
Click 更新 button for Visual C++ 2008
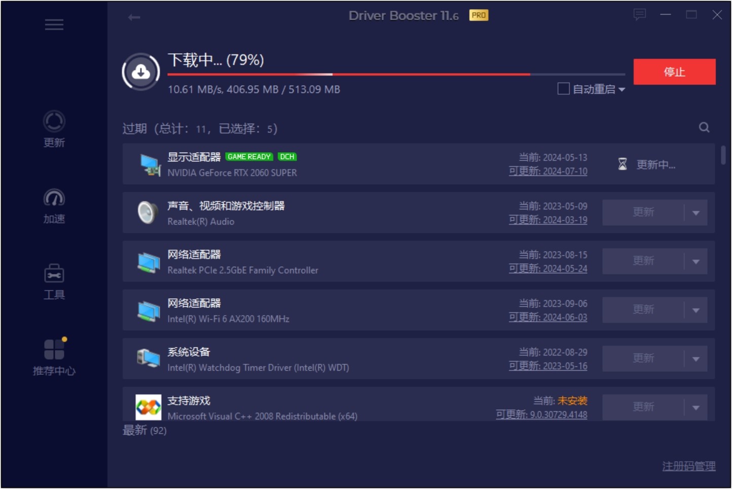tap(643, 407)
